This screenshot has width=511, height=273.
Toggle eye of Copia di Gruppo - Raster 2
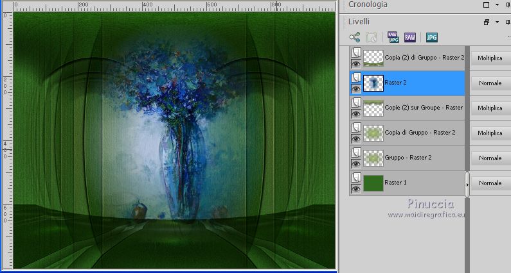(x=356, y=138)
